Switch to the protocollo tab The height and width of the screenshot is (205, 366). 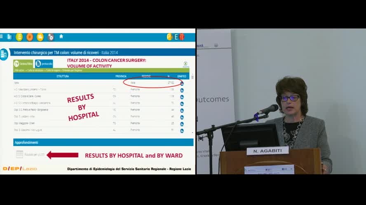44,64
